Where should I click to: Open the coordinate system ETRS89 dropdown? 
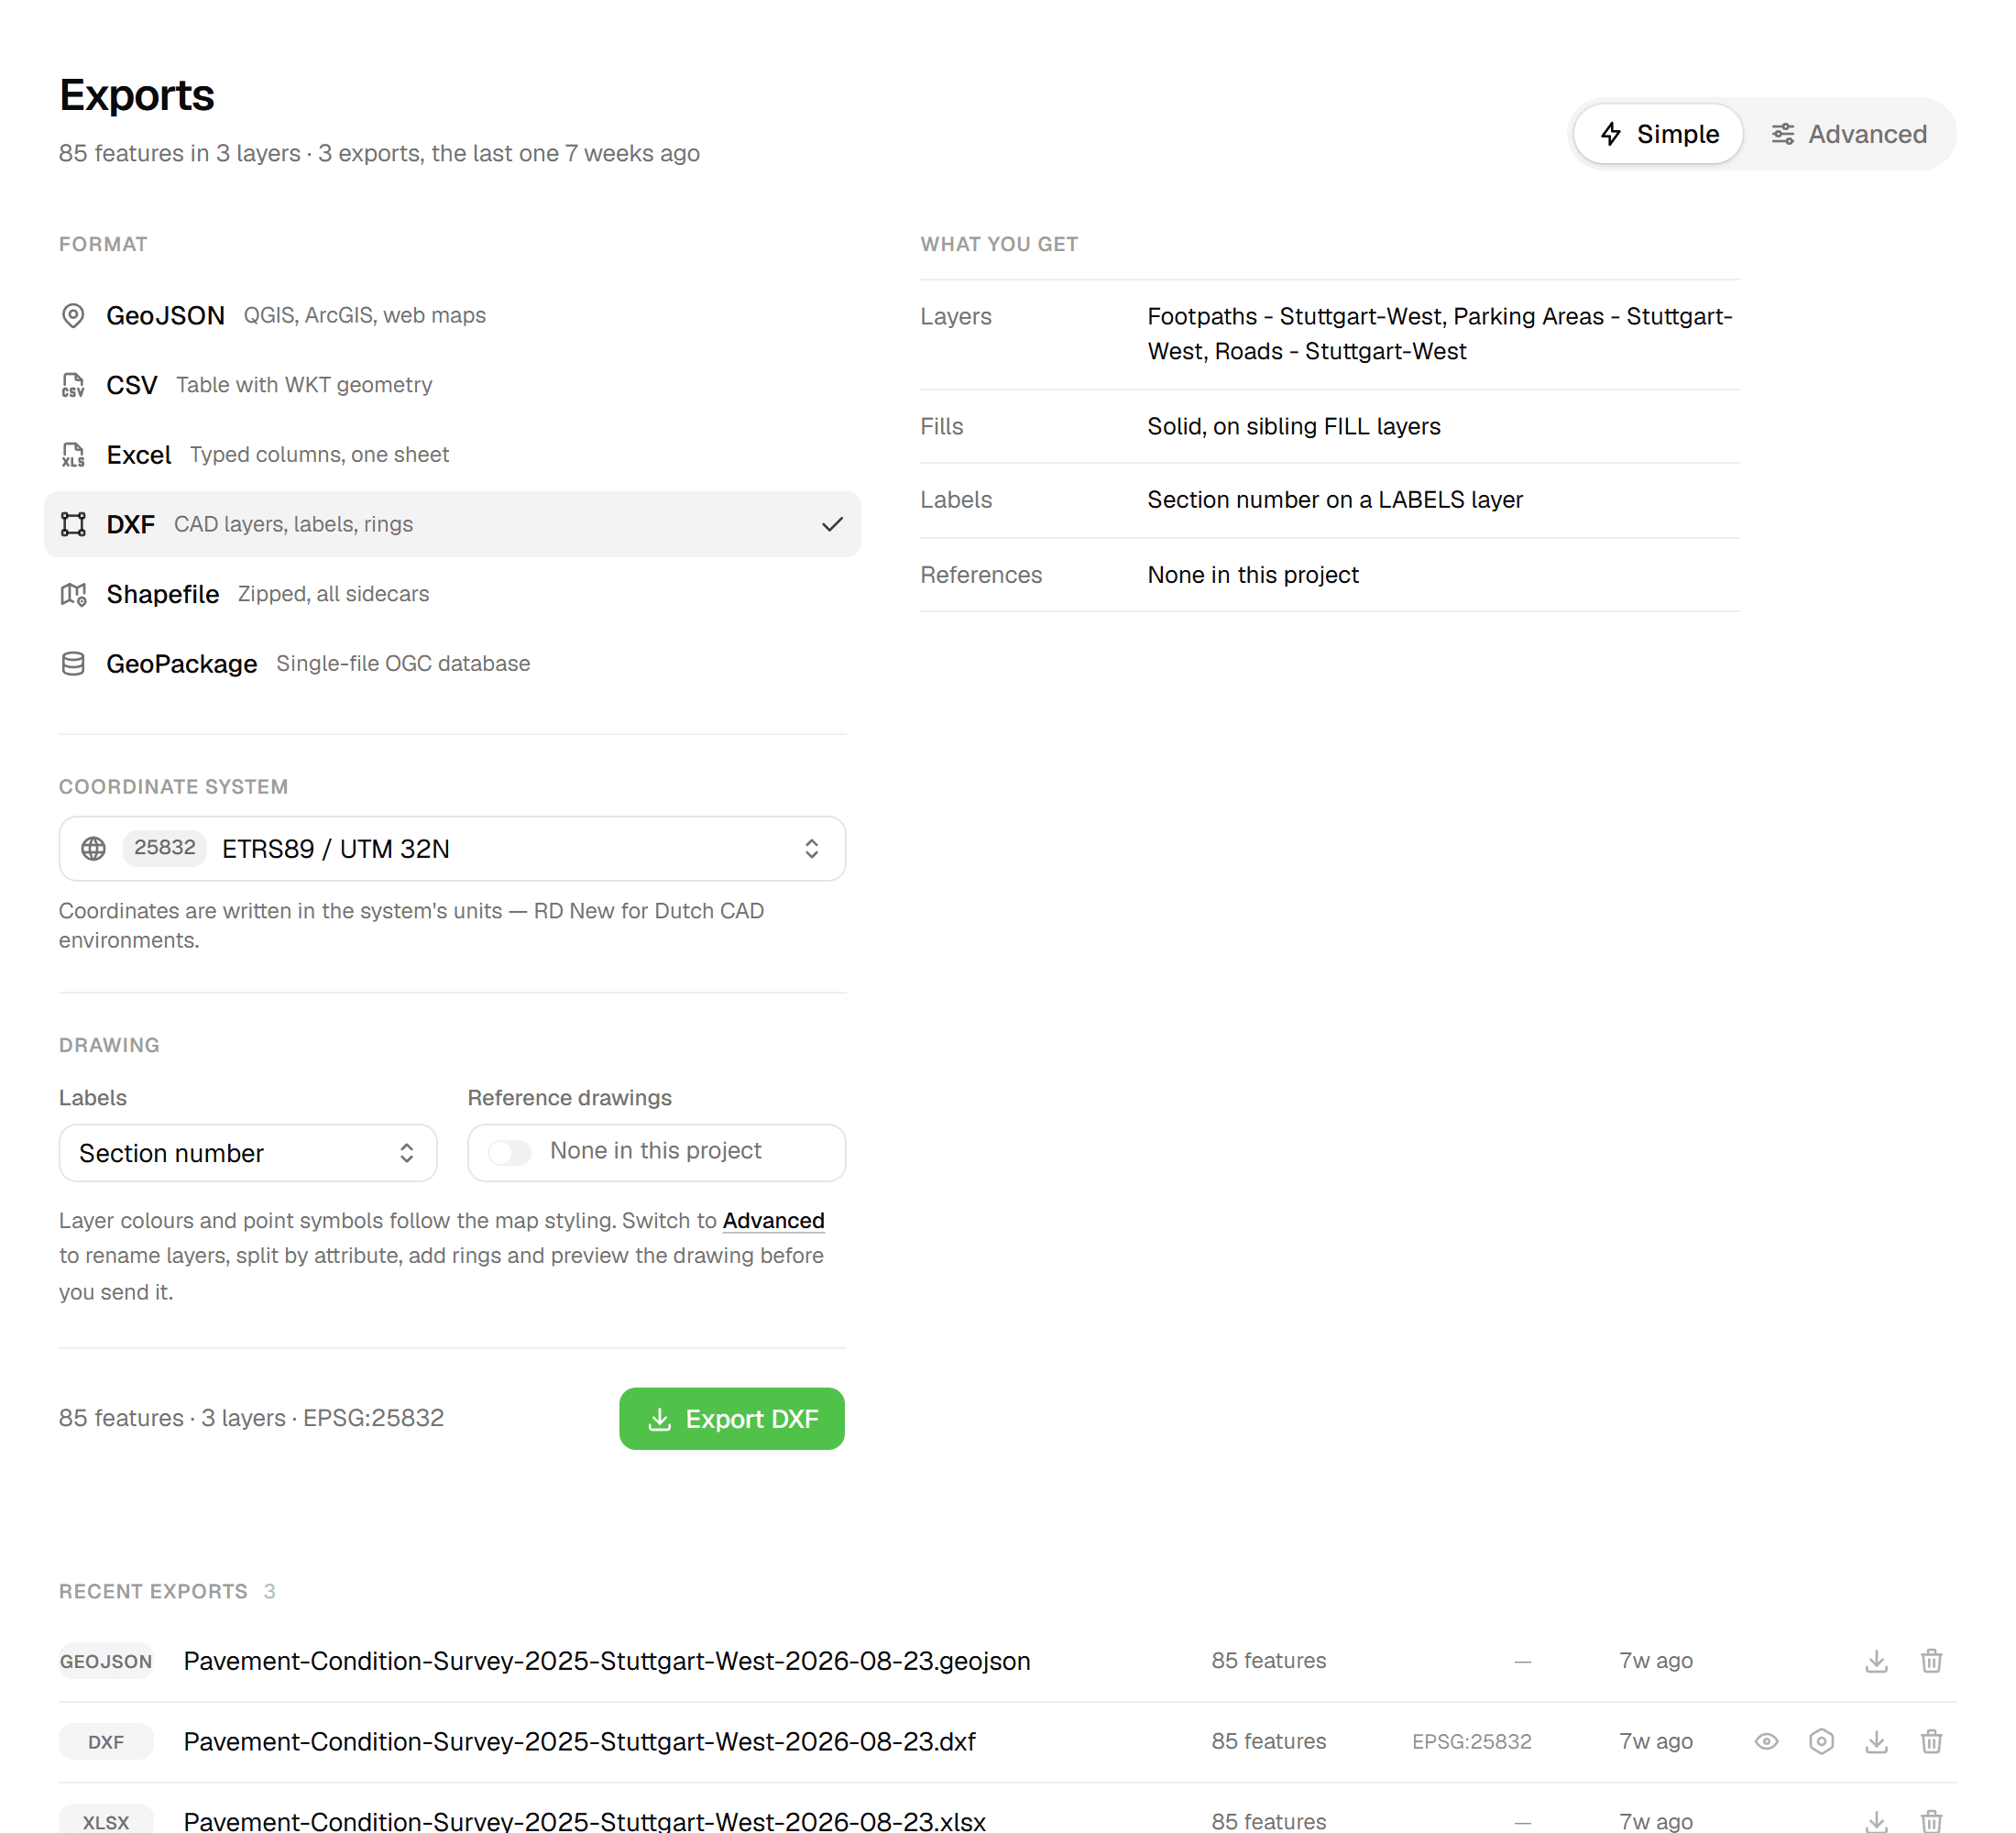click(452, 849)
